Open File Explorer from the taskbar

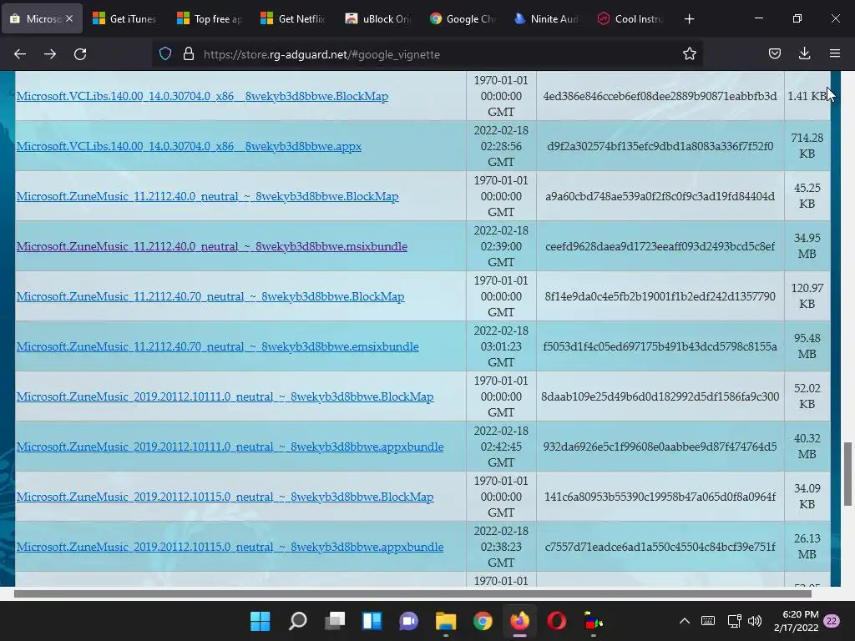[x=446, y=621]
